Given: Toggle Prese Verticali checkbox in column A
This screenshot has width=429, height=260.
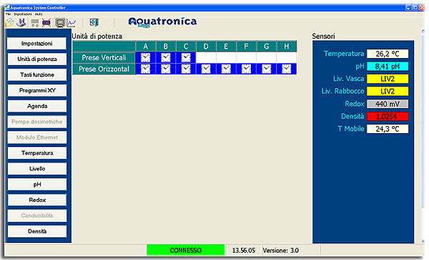Looking at the screenshot, I should (146, 57).
